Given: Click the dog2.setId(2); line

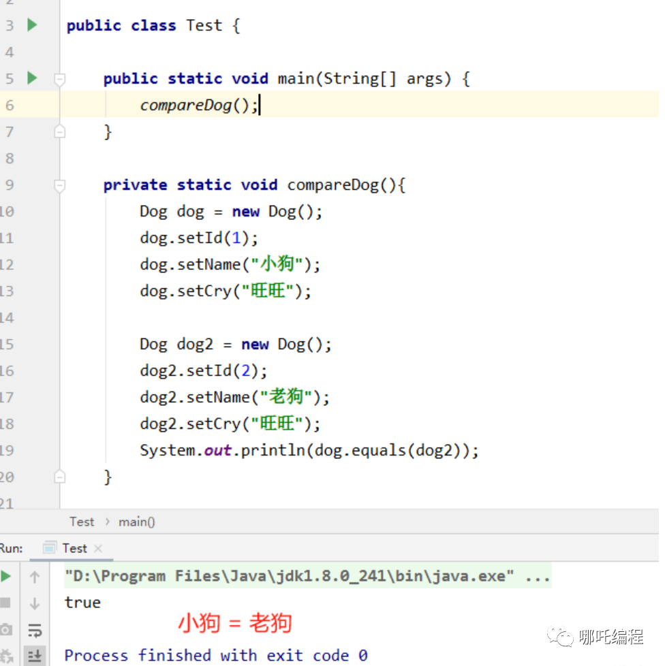Looking at the screenshot, I should [x=204, y=371].
